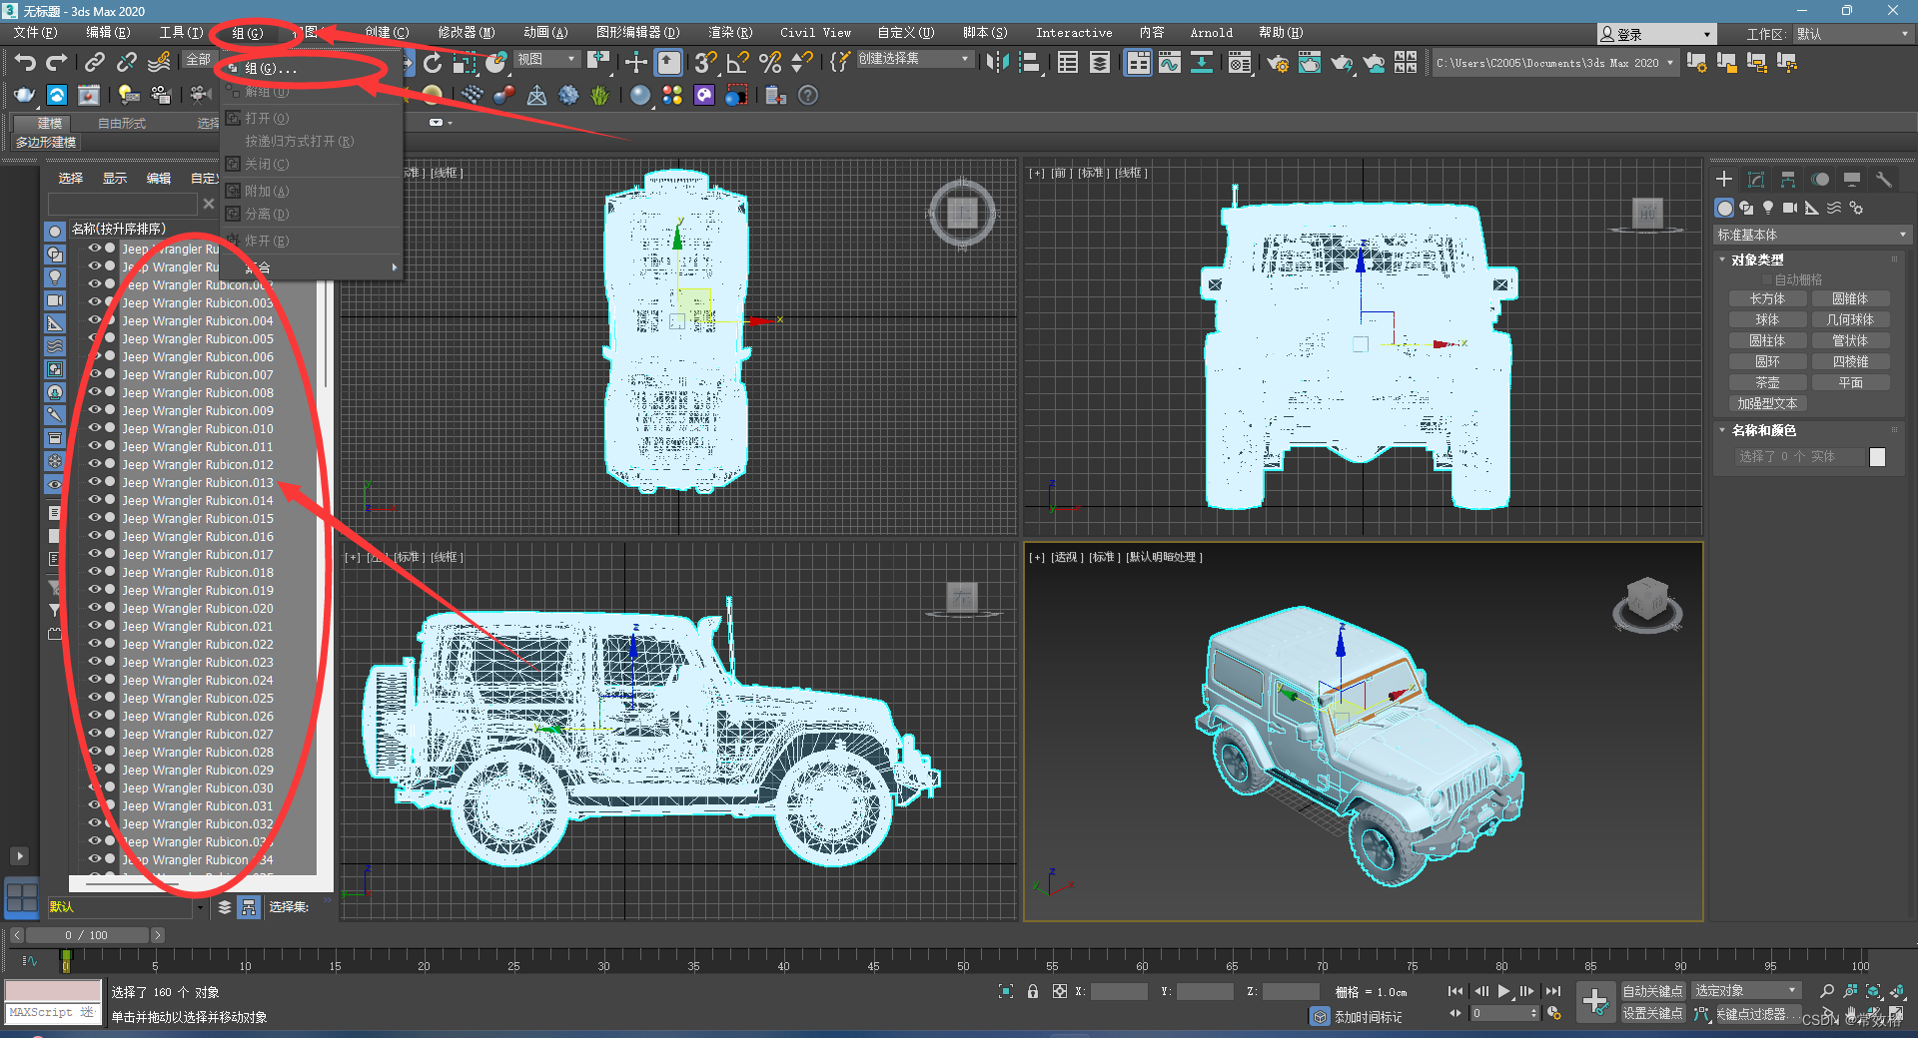The height and width of the screenshot is (1038, 1918).
Task: Click the time slider showing 0 / 100
Action: pos(86,935)
